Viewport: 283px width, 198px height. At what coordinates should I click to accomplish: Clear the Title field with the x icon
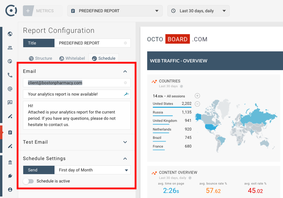click(125, 43)
